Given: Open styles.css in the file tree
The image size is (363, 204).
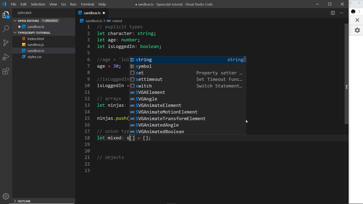Looking at the screenshot, I should (44, 57).
